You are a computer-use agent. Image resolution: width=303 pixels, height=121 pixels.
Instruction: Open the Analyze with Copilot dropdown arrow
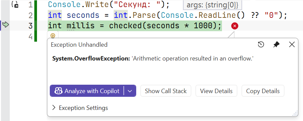tap(130, 91)
